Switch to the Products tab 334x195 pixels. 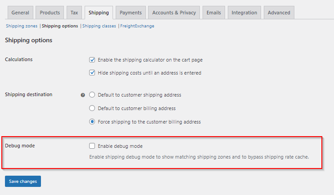pos(50,13)
